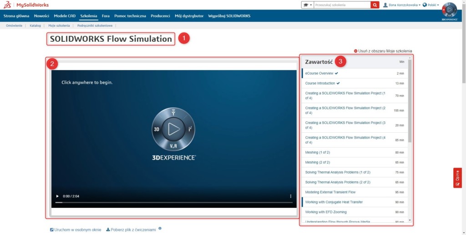This screenshot has height=235, width=466.
Task: Open the Producenci menu item
Action: (161, 16)
